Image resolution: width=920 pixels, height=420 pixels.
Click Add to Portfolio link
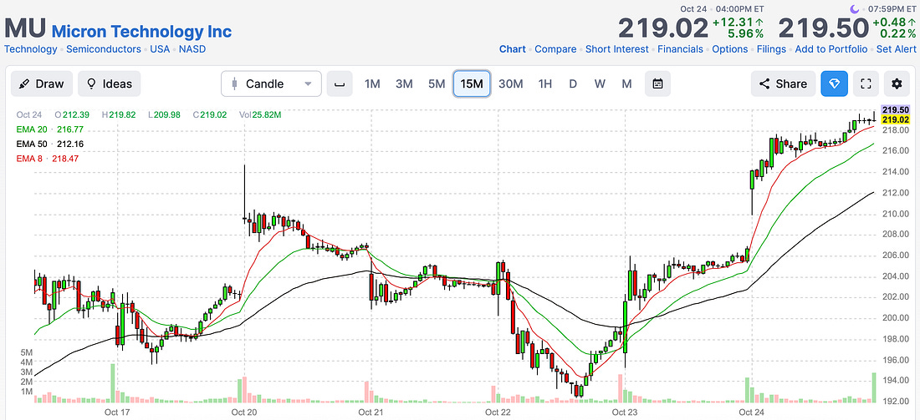[831, 49]
